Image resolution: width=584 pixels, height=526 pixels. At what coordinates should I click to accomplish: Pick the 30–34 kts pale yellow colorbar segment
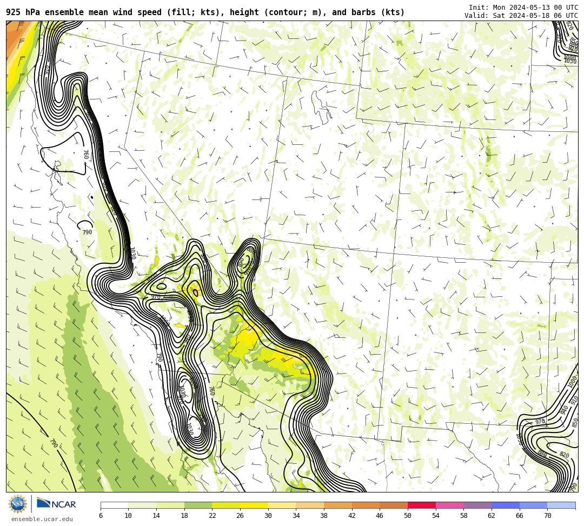[282, 505]
